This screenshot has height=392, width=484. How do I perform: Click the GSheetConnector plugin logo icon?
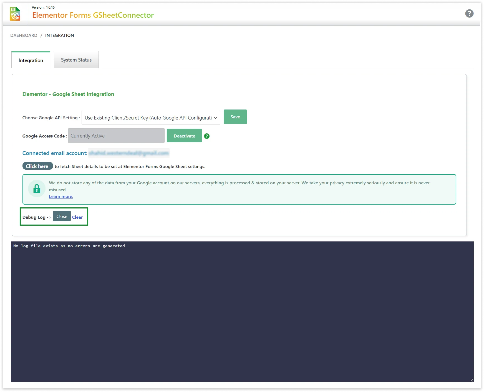pyautogui.click(x=15, y=14)
